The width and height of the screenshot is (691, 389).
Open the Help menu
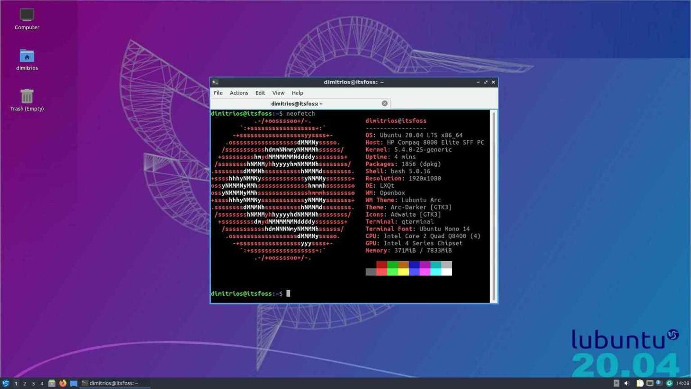[297, 93]
